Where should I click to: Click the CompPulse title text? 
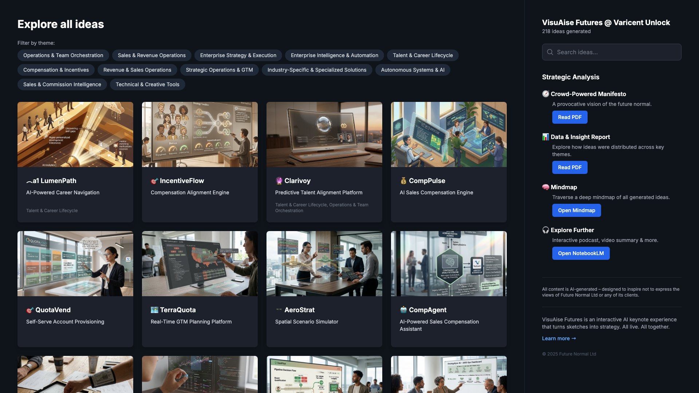tap(427, 181)
